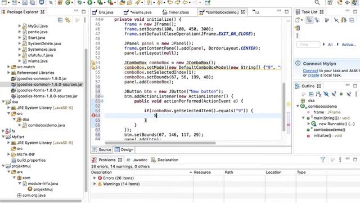Click Collapse All in Outline toolbar
Image resolution: width=360 pixels, height=203 pixels.
pyautogui.click(x=311, y=94)
